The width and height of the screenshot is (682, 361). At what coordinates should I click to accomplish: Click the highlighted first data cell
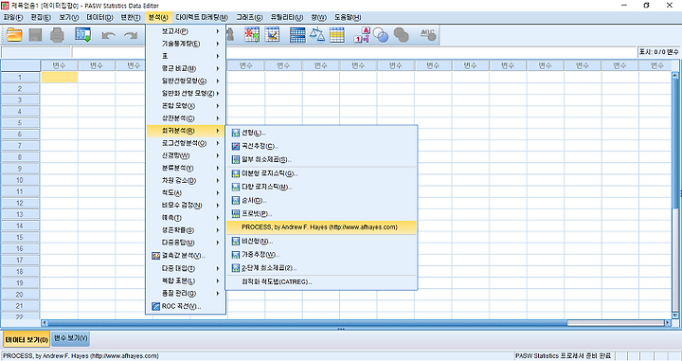(60, 78)
